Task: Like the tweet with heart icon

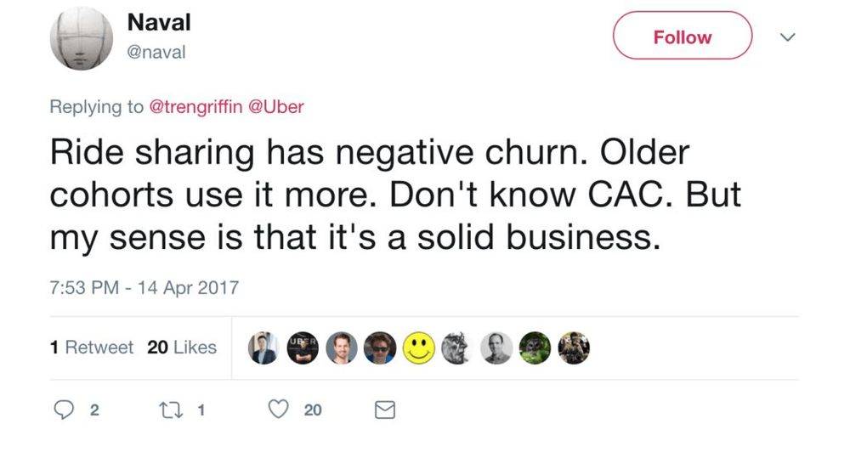Action: pos(279,410)
